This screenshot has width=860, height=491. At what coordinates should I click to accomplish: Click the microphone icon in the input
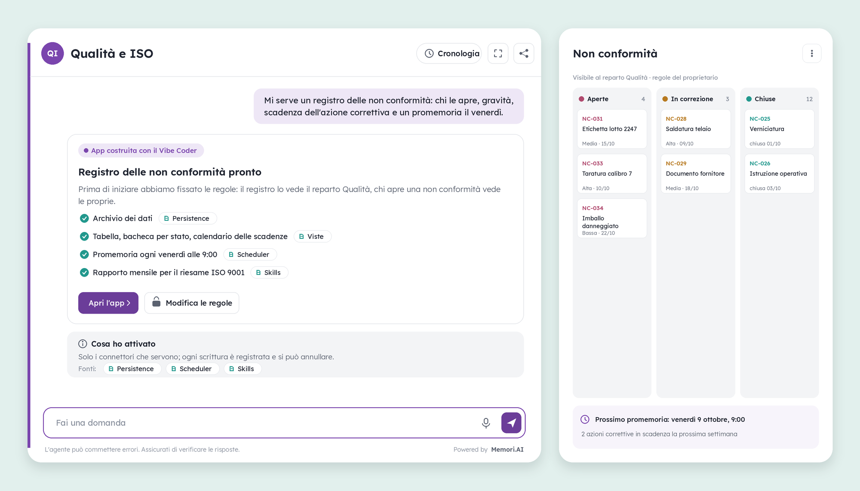486,423
